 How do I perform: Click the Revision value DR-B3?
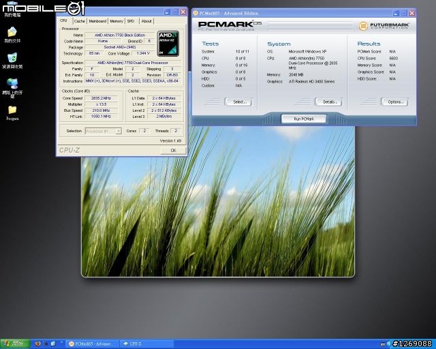pyautogui.click(x=172, y=75)
